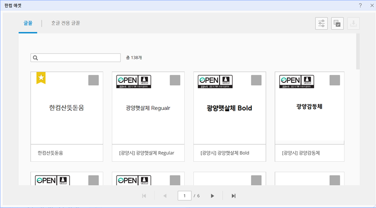Switch to the 글꼴 tab
This screenshot has width=376, height=208.
[x=28, y=23]
